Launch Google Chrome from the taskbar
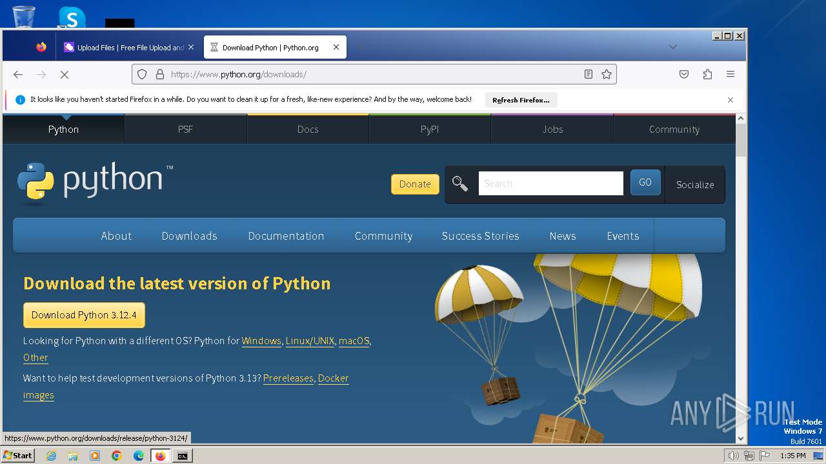The image size is (826, 464). point(117,456)
